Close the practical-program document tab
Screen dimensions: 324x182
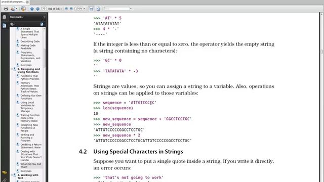(x=27, y=2)
